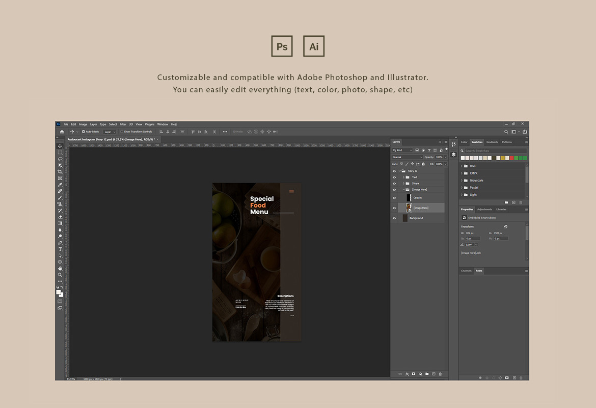Hide the [Image Here] group with folder icon
Screen dimensions: 596x408
(394, 190)
